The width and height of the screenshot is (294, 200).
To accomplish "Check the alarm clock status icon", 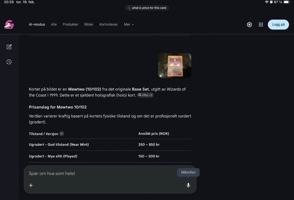I will coord(271,2).
